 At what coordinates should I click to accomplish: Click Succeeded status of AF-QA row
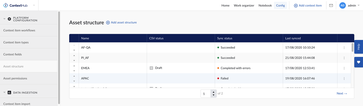228,48
